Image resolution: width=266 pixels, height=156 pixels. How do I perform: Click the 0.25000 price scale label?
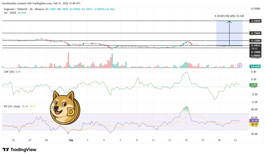(x=256, y=8)
